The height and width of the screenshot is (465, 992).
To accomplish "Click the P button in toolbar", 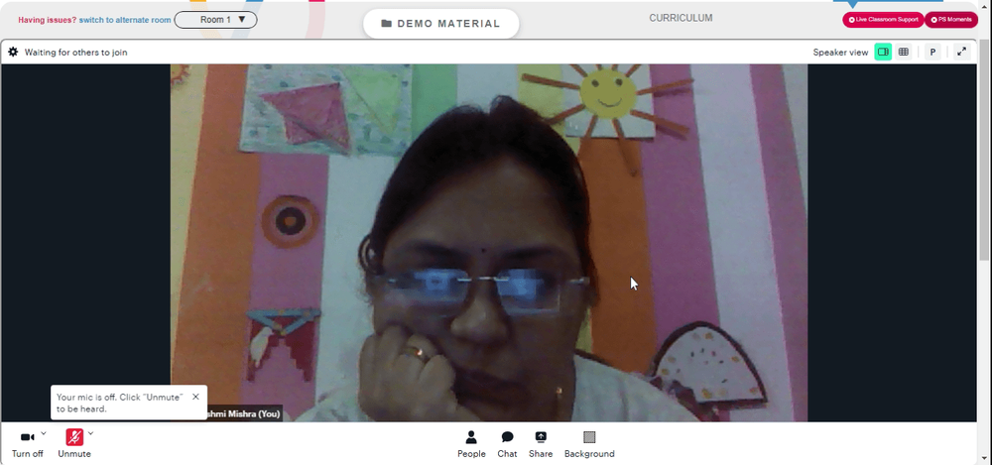I will 932,52.
